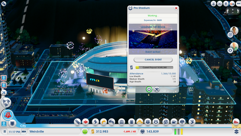The image size is (241, 136).
Task: Toggle the Pro Stadium power button
Action: tap(149, 89)
